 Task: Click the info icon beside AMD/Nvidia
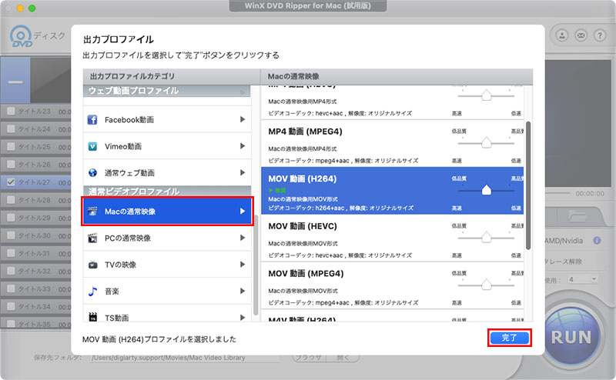(597, 241)
